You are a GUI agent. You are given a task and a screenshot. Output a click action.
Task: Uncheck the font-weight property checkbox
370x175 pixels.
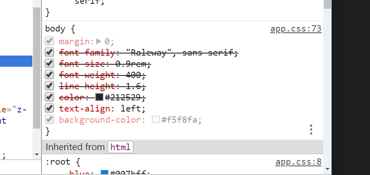click(x=49, y=75)
